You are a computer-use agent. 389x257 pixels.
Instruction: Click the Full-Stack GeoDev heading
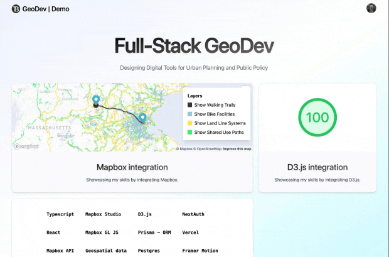194,46
